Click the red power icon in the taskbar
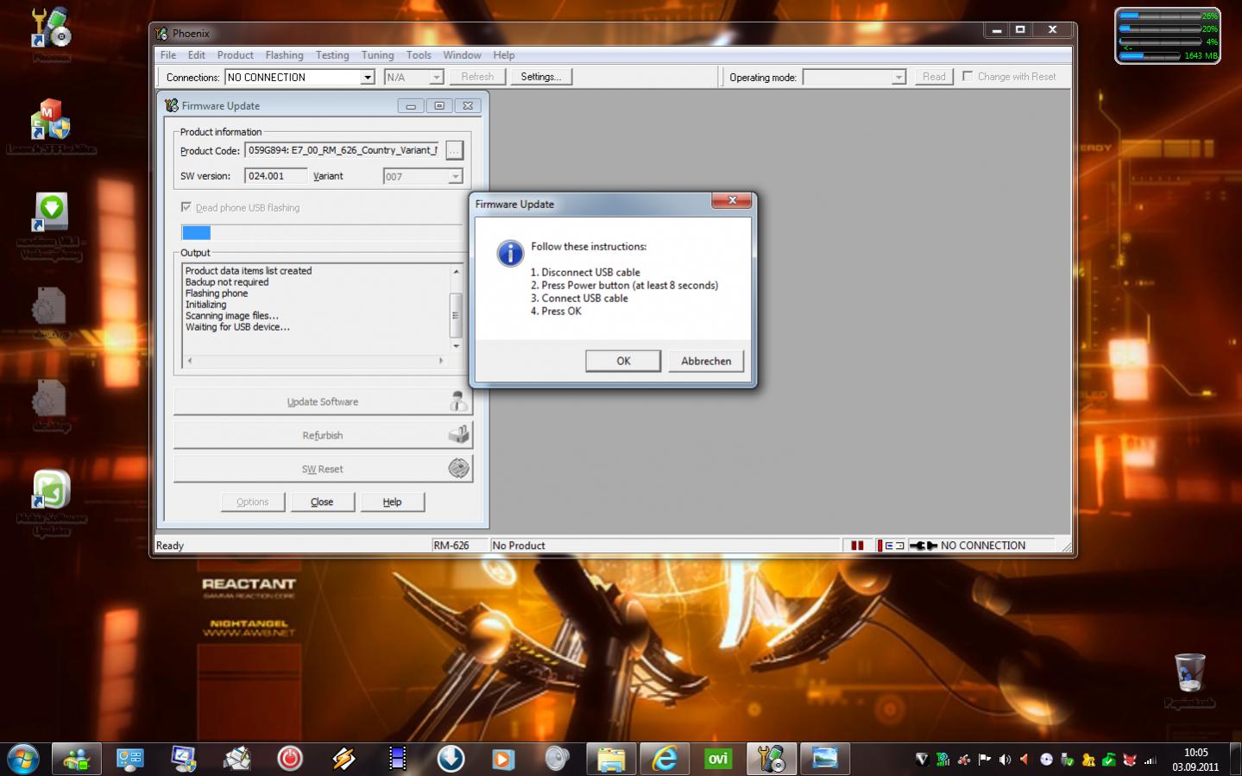 [290, 760]
